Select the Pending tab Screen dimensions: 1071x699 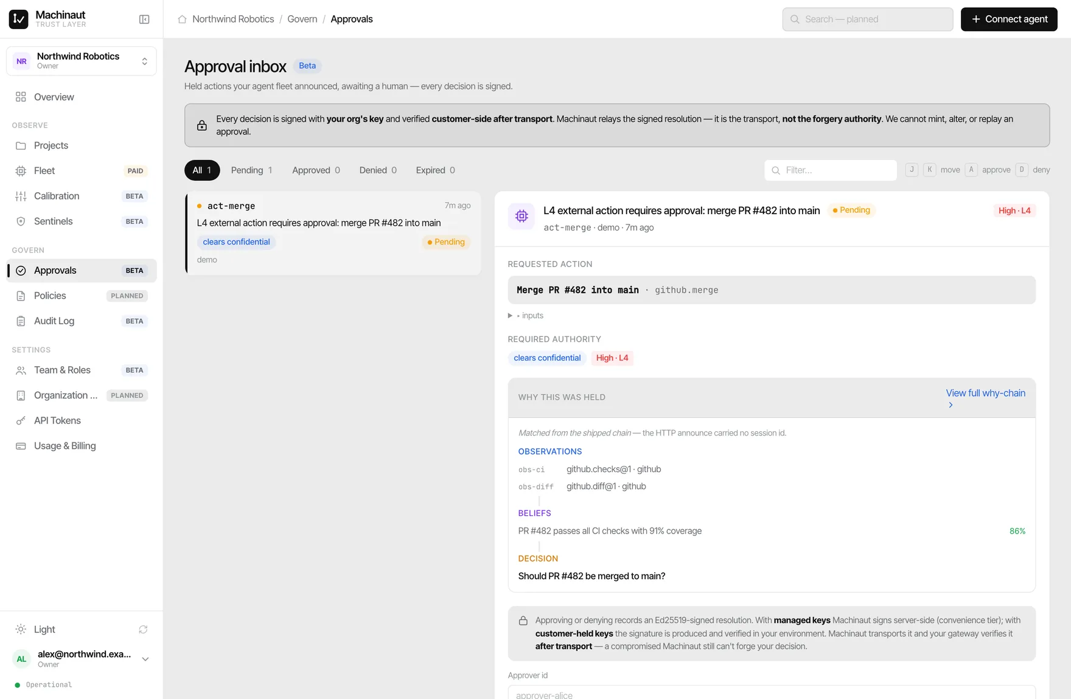pos(251,170)
